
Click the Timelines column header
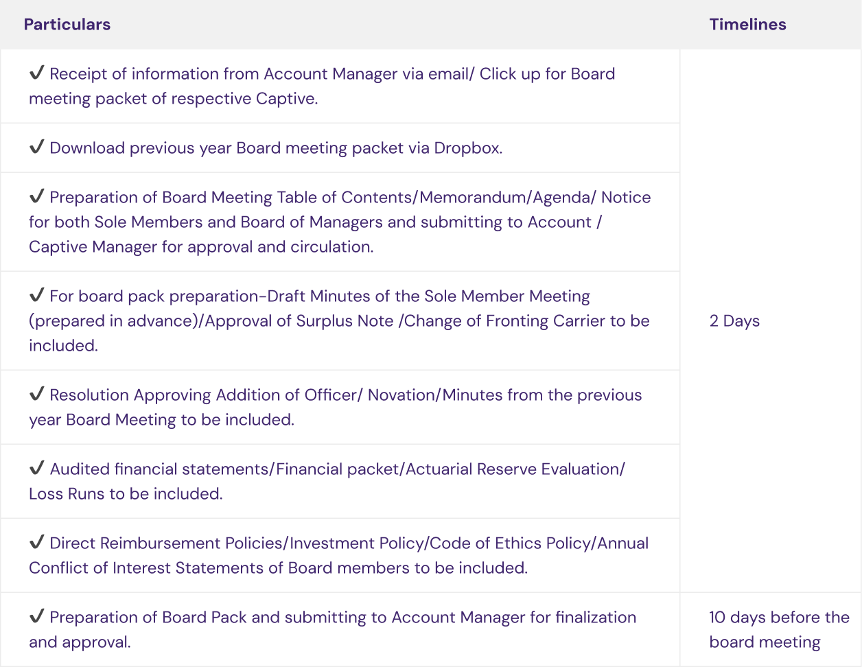tap(747, 25)
